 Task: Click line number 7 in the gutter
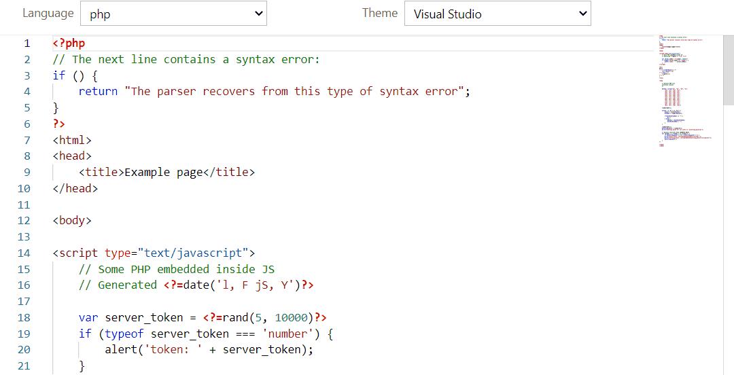coord(27,140)
